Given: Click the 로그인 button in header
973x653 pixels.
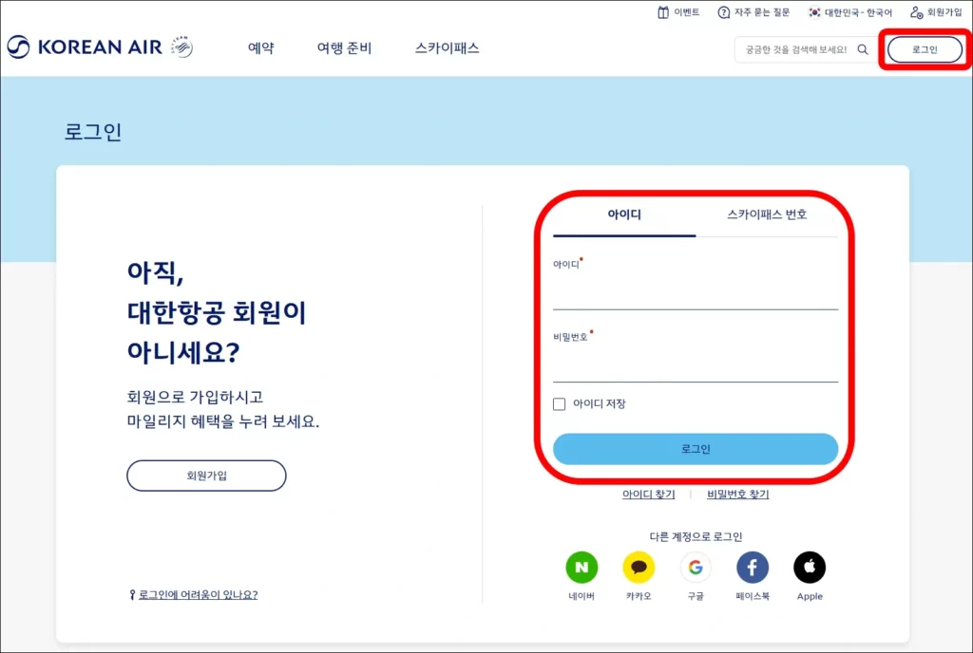Looking at the screenshot, I should pyautogui.click(x=925, y=49).
